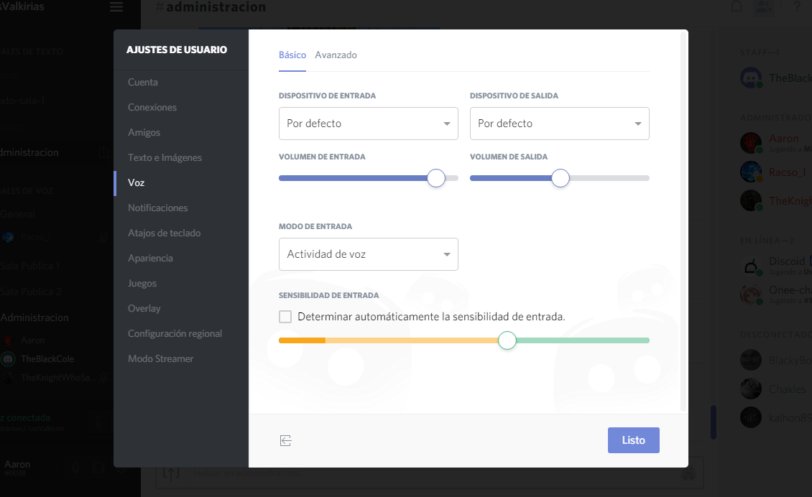
Task: Click TheKnightWhoSa... in voice channel list
Action: [x=57, y=377]
